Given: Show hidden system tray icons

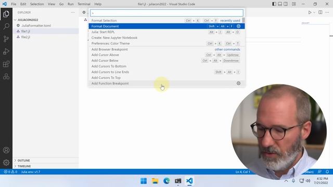Looking at the screenshot, I should tap(286, 181).
